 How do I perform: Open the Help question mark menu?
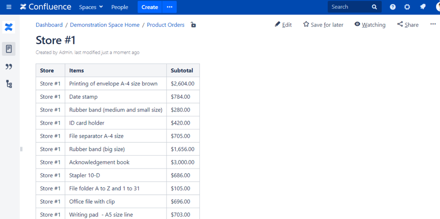tap(392, 7)
